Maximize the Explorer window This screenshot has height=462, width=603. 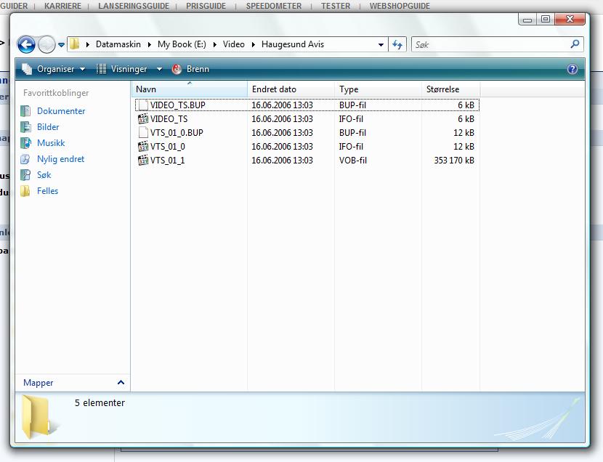pos(546,19)
